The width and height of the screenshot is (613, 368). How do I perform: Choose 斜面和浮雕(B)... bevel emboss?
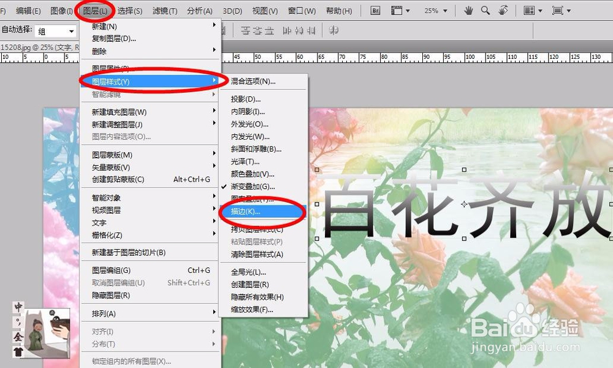coord(256,149)
